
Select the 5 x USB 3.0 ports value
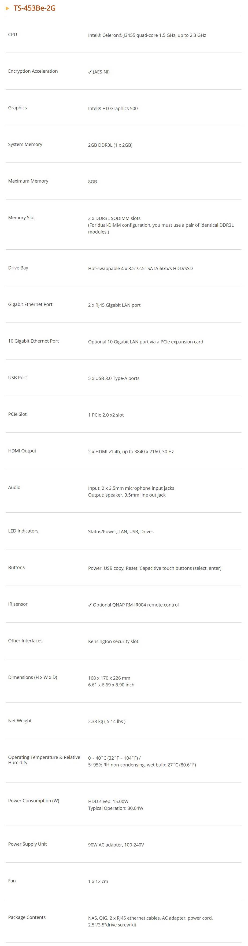point(113,378)
